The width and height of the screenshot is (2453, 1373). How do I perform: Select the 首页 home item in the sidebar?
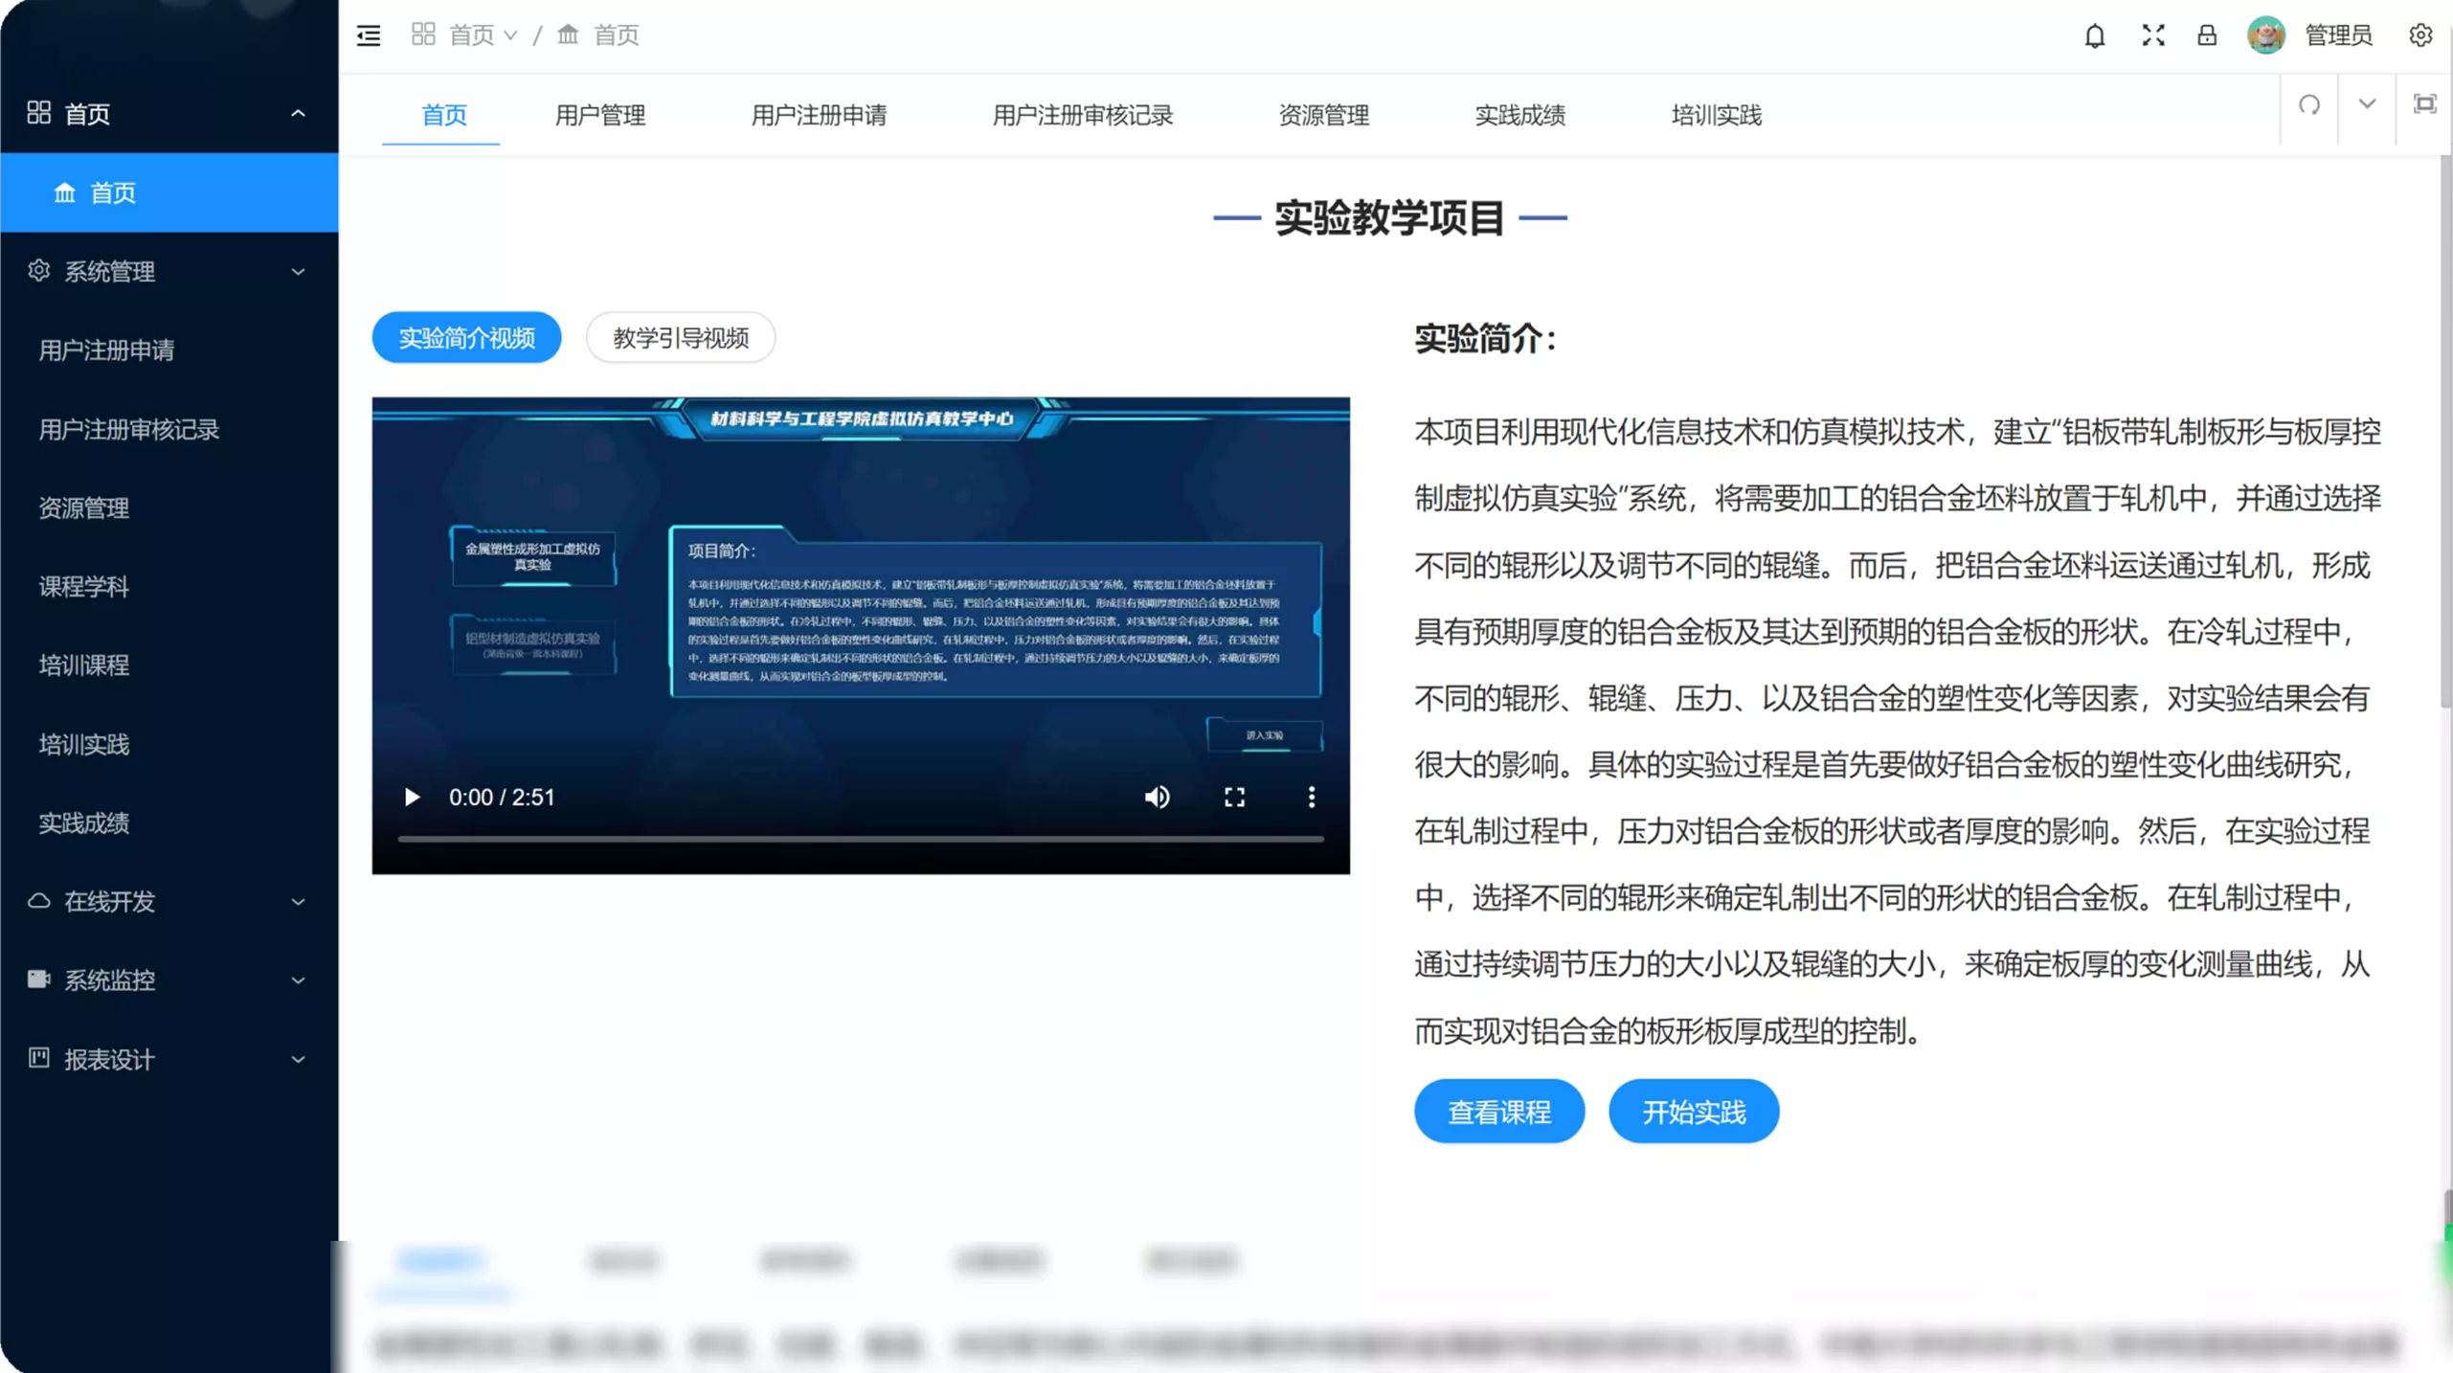coord(169,192)
